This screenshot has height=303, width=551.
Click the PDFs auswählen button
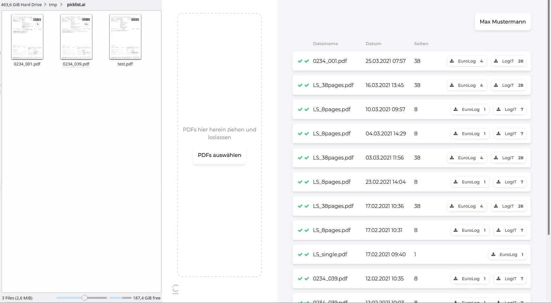click(x=219, y=155)
